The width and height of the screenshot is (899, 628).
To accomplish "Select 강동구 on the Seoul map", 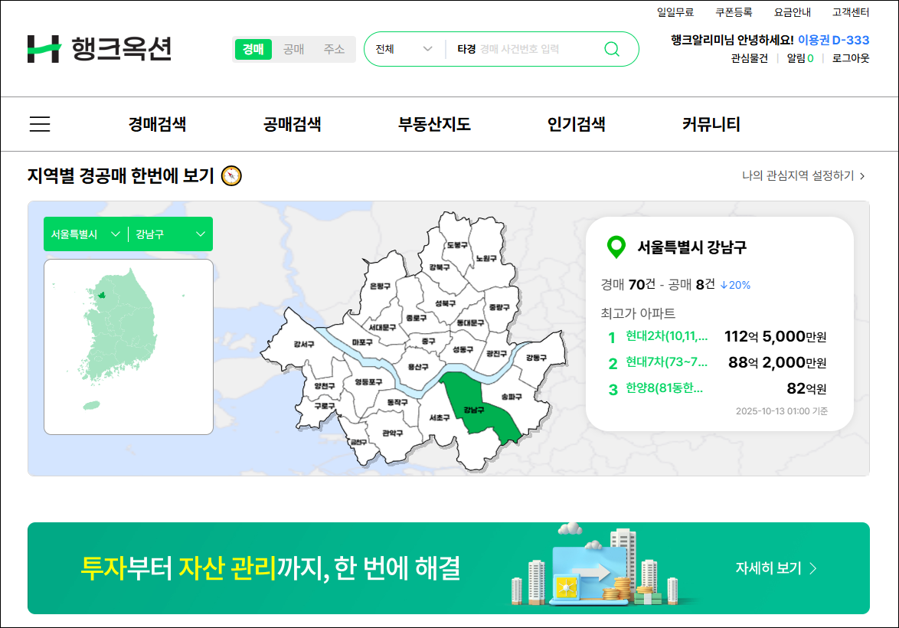I will 536,358.
